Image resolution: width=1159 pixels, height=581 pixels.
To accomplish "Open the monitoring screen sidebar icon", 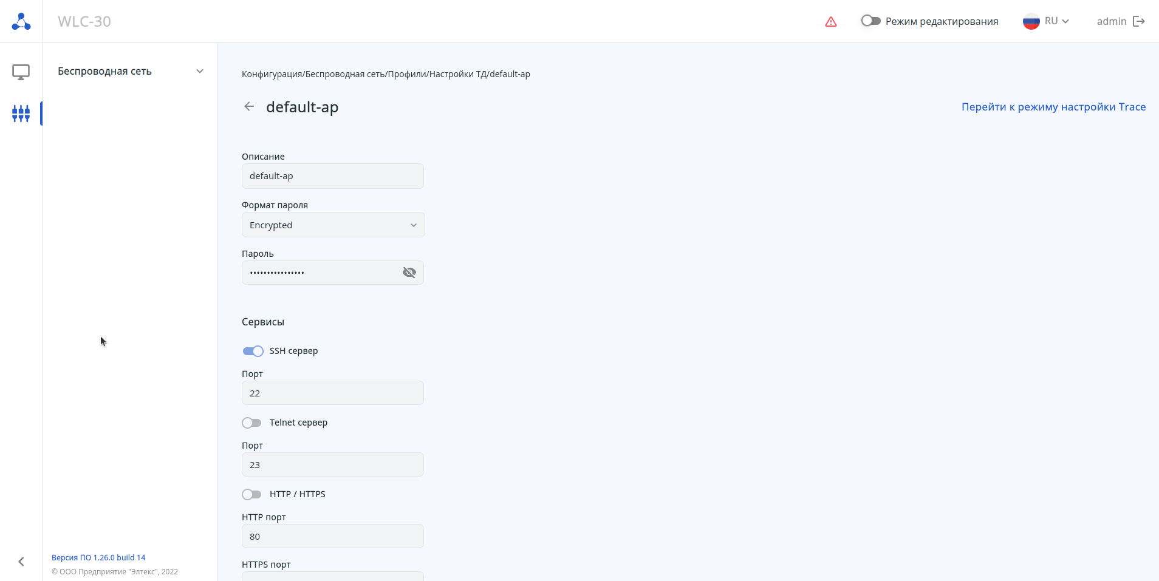I will pyautogui.click(x=21, y=72).
